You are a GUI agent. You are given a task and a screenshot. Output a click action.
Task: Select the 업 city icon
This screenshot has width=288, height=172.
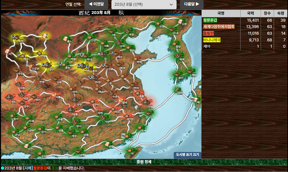tap(103, 54)
